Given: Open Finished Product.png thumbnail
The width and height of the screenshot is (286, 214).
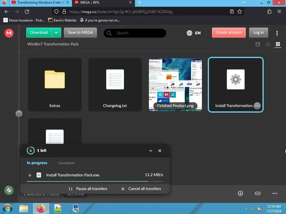Looking at the screenshot, I should (175, 85).
